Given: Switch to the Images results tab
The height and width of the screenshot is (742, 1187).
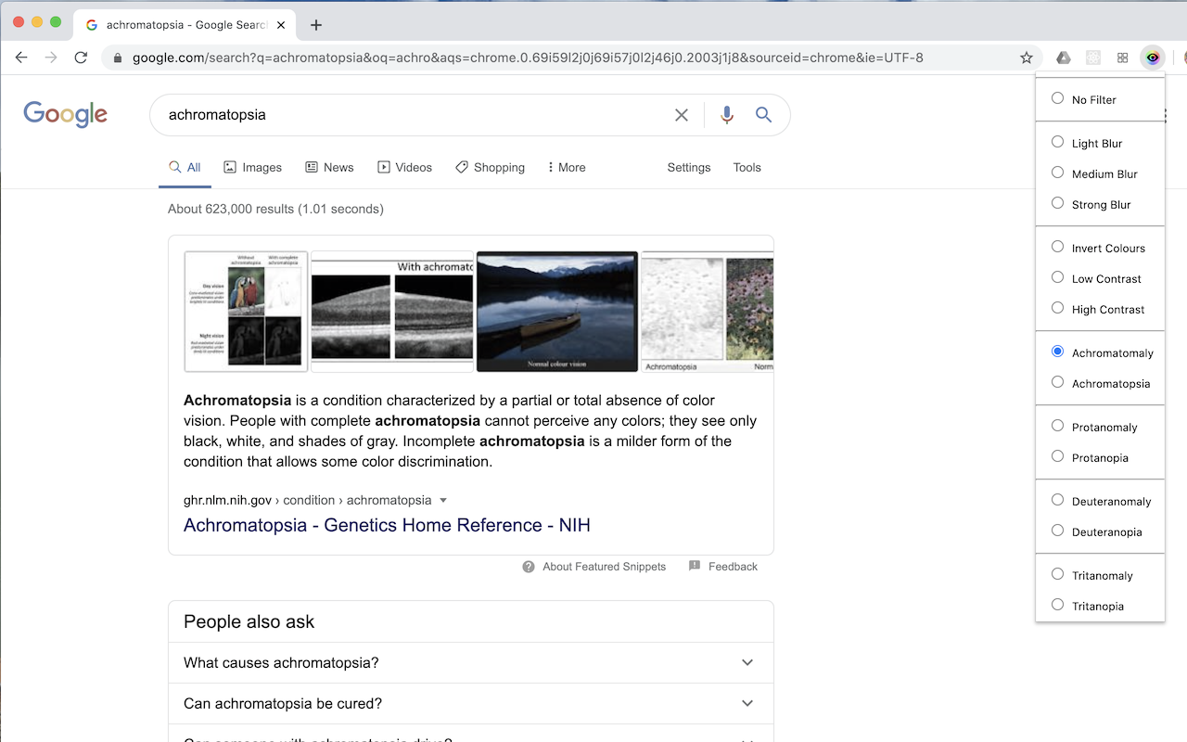Looking at the screenshot, I should point(252,168).
